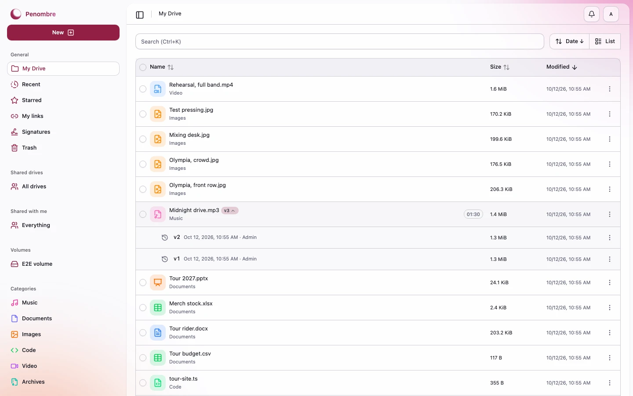This screenshot has width=633, height=396.
Task: Open more options for Test pressing.jpg
Action: (x=610, y=114)
